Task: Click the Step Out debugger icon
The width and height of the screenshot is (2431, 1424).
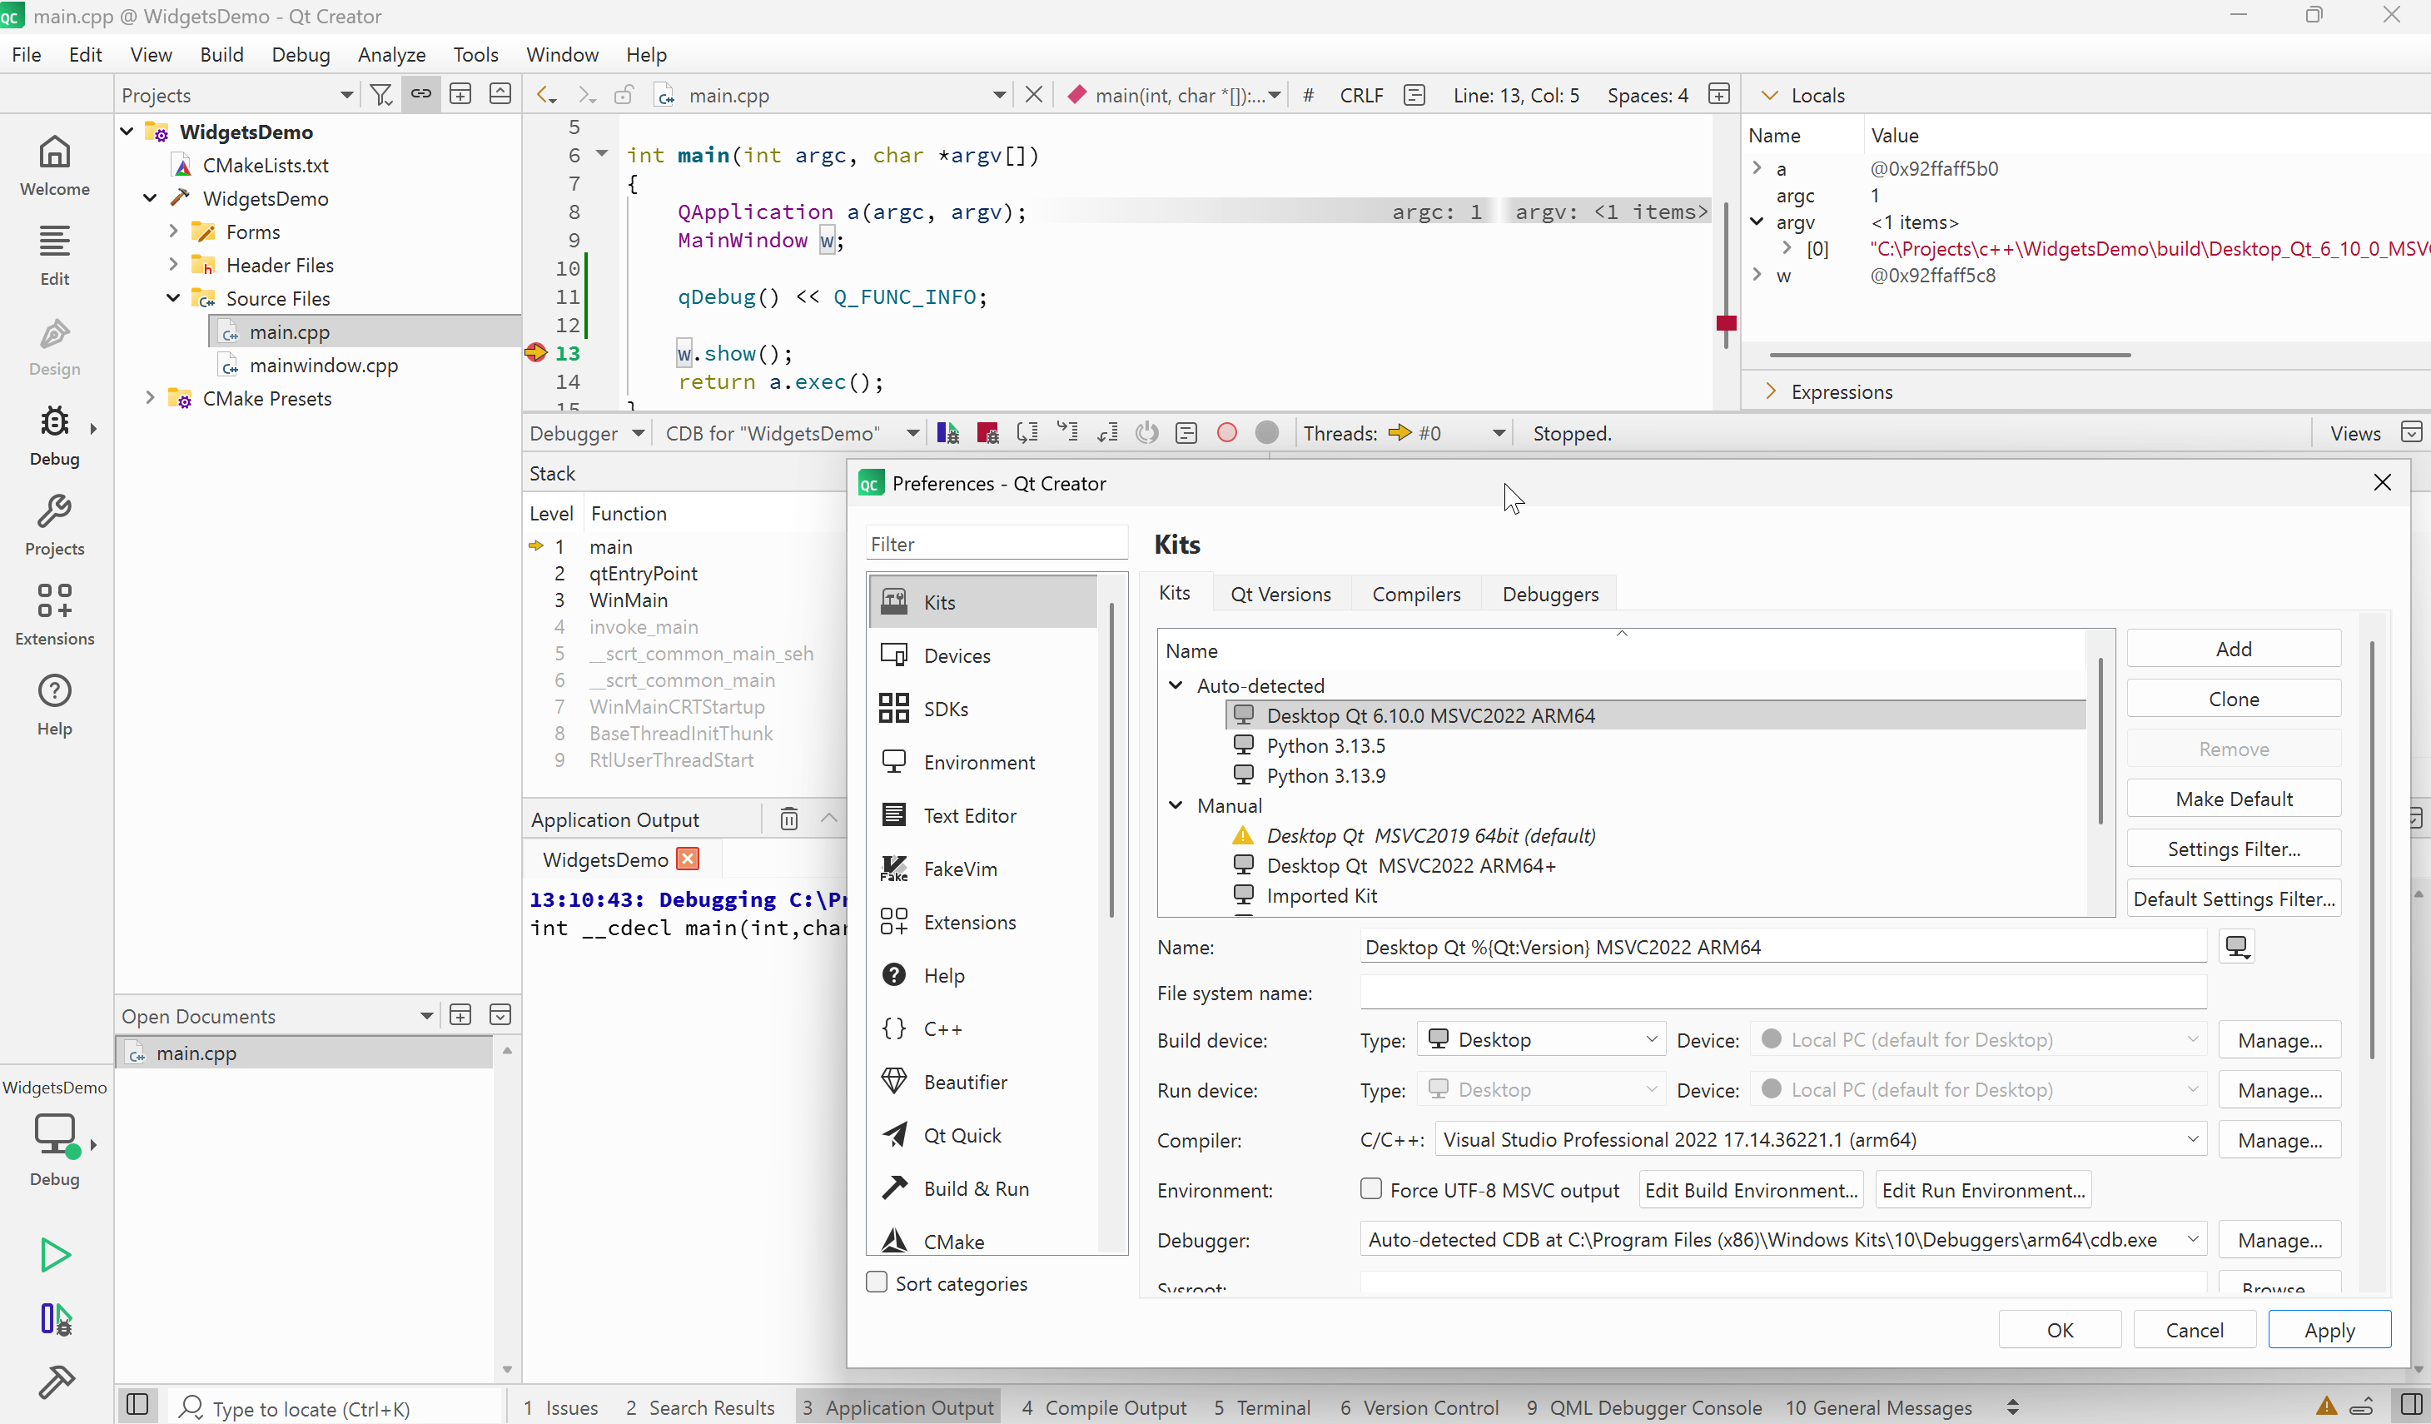Action: (x=1107, y=433)
